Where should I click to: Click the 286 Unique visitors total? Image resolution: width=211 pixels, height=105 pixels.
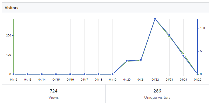pyautogui.click(x=157, y=94)
